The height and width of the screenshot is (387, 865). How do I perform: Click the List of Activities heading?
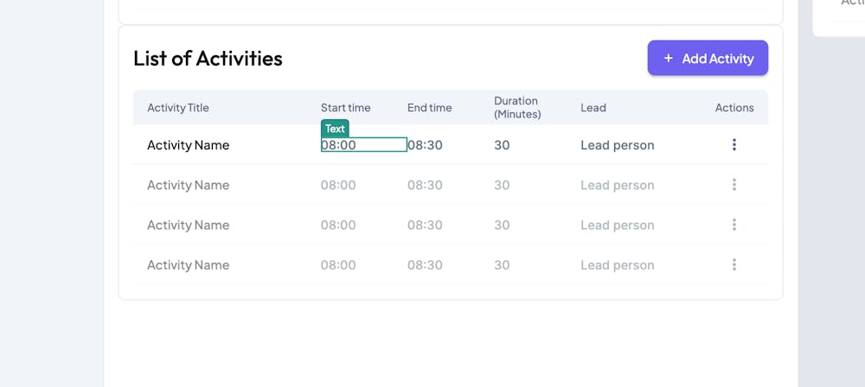pyautogui.click(x=208, y=59)
